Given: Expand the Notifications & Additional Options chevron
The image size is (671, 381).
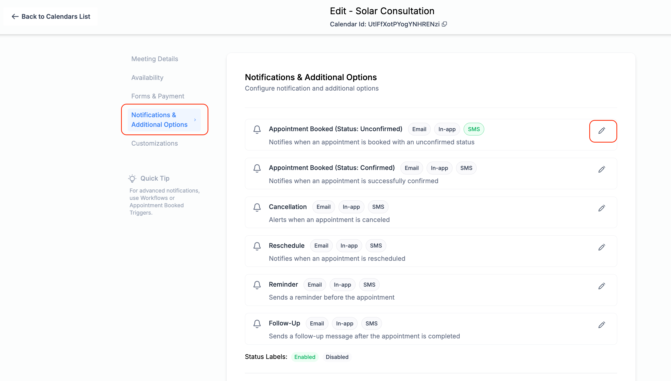Looking at the screenshot, I should (x=195, y=119).
